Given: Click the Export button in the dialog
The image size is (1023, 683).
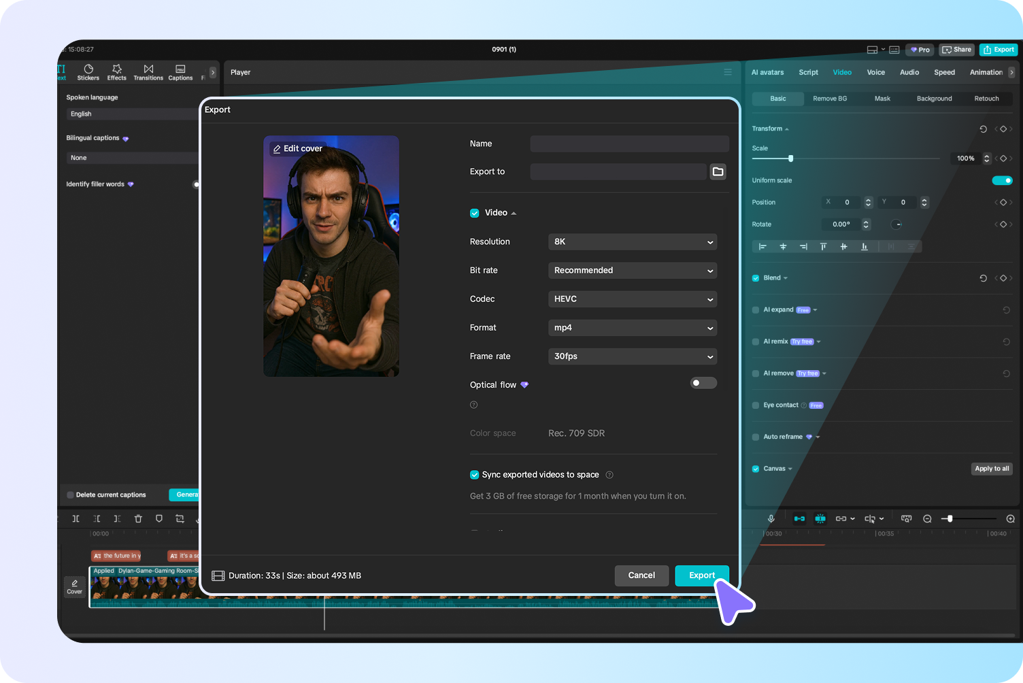Looking at the screenshot, I should (x=701, y=576).
